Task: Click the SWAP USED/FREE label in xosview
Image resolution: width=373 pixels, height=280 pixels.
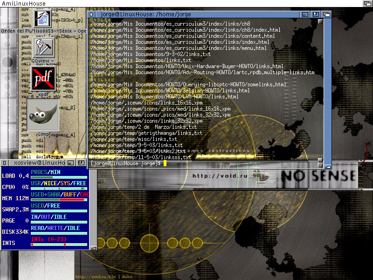Action: (45, 205)
